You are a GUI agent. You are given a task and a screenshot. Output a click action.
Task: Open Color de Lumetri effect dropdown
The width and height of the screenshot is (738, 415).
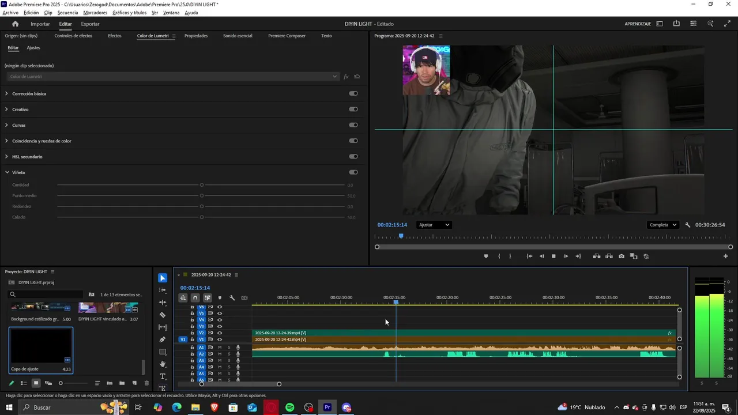point(173,77)
